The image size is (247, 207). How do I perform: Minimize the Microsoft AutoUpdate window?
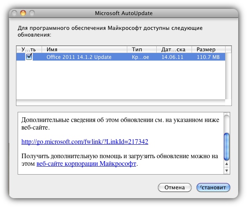[23, 13]
